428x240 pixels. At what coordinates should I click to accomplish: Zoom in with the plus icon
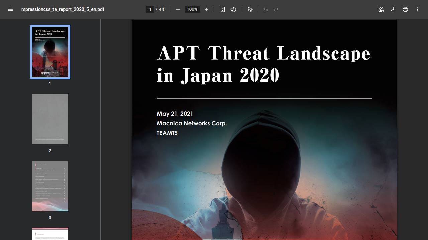(206, 9)
